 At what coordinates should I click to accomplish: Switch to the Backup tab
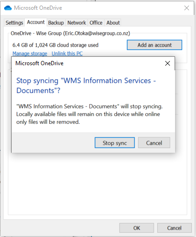pos(56,23)
